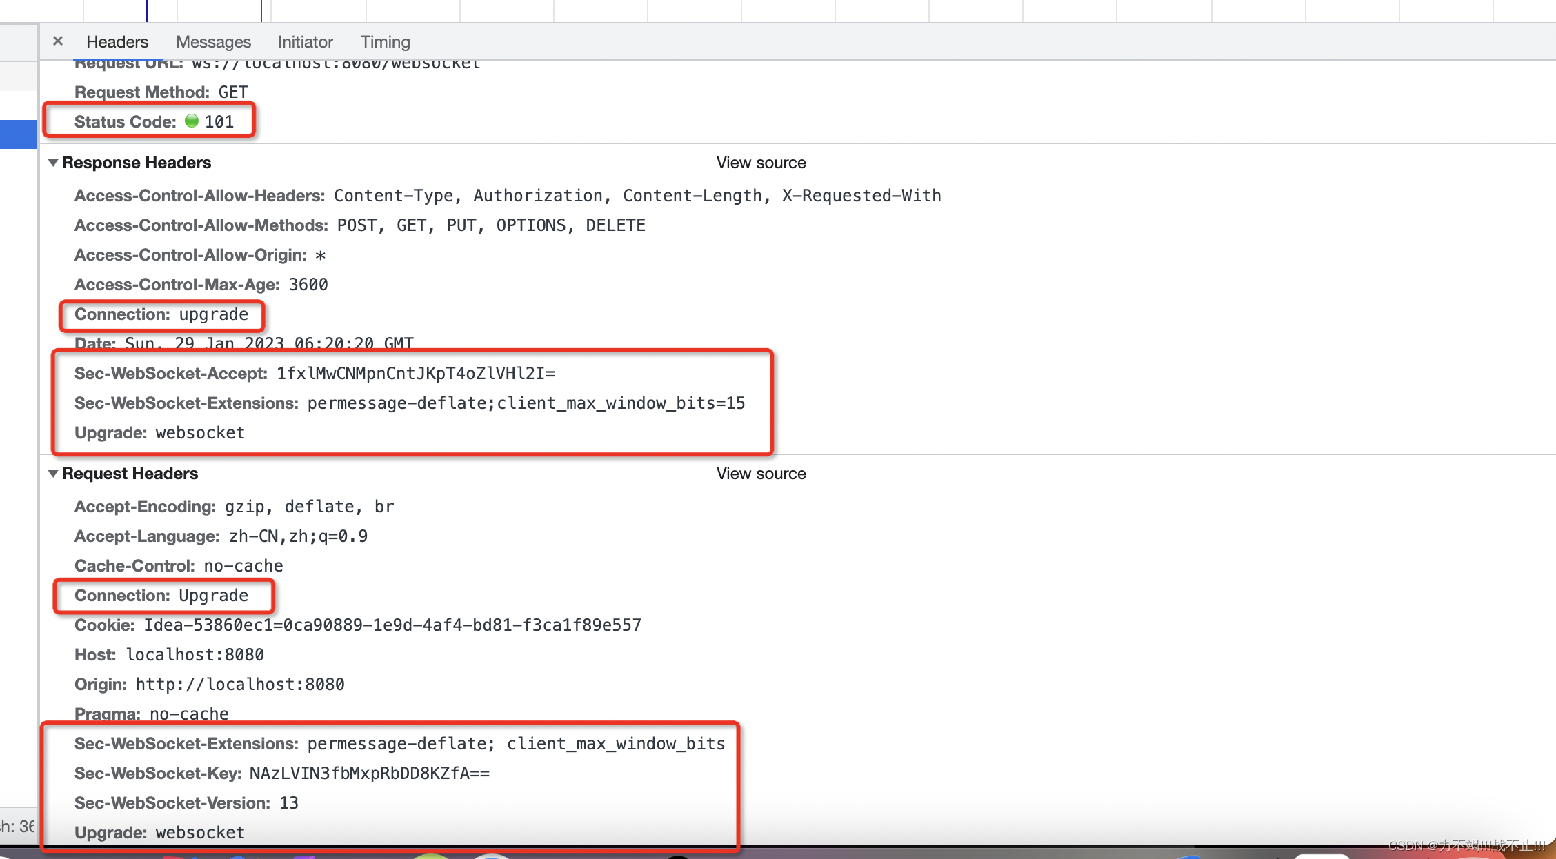Click the Sec-WebSocket-Accept value

tap(416, 374)
